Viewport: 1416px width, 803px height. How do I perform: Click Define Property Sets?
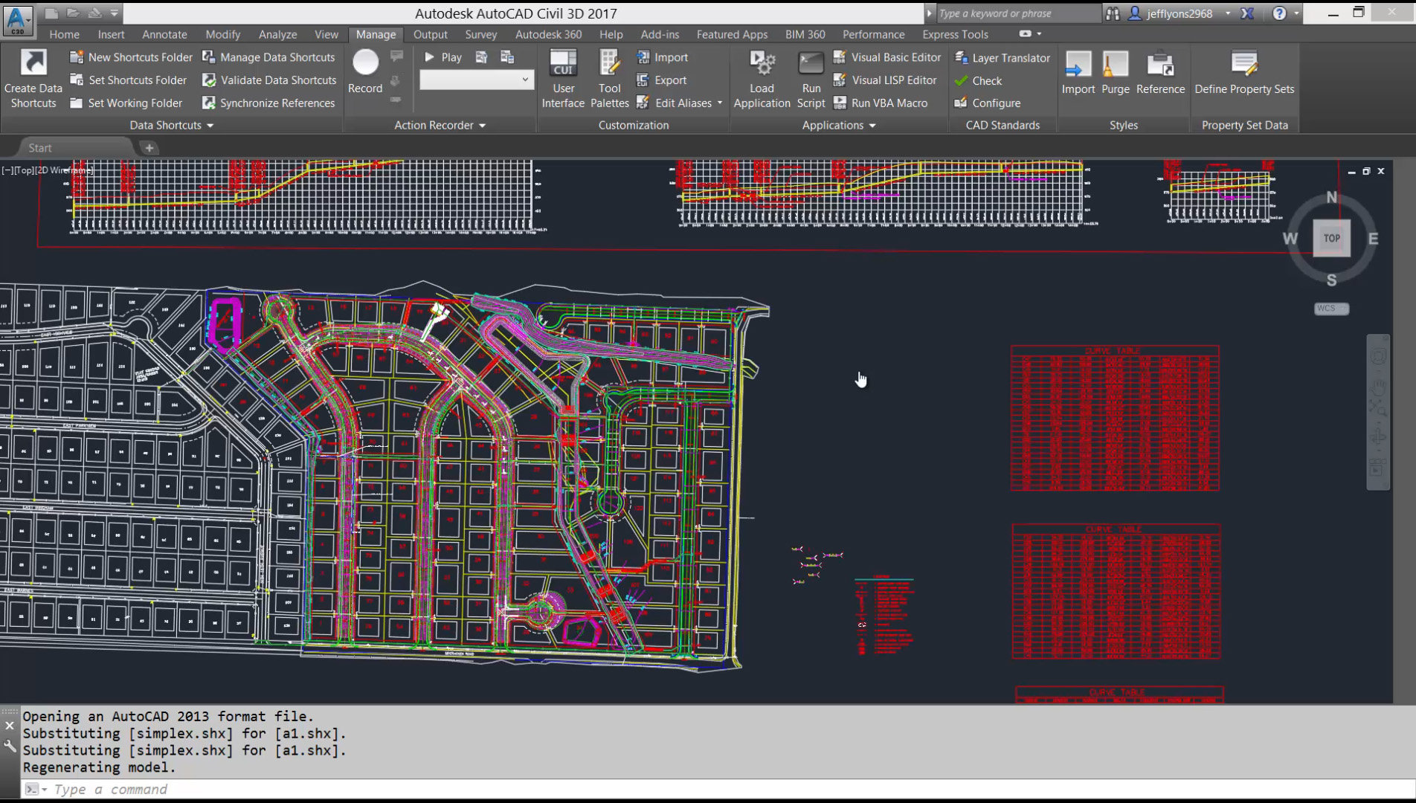[x=1244, y=73]
